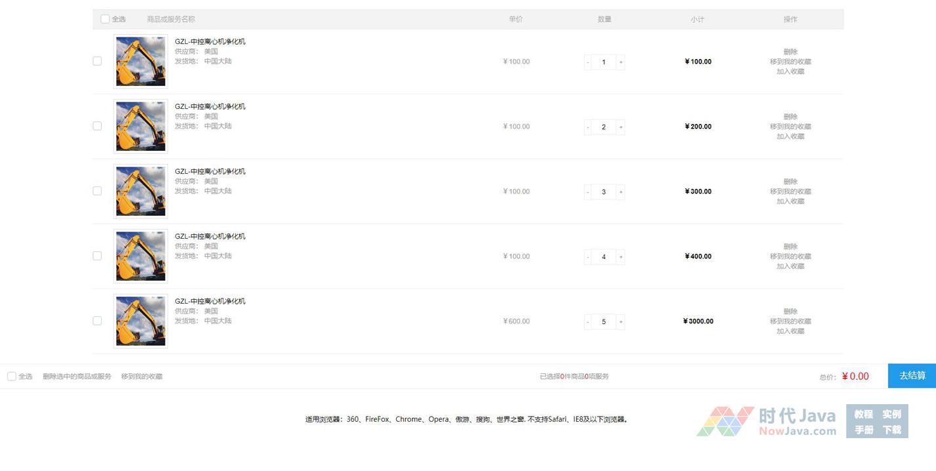936x471 pixels.
Task: Increase quantity of the first cart item
Action: pos(621,62)
